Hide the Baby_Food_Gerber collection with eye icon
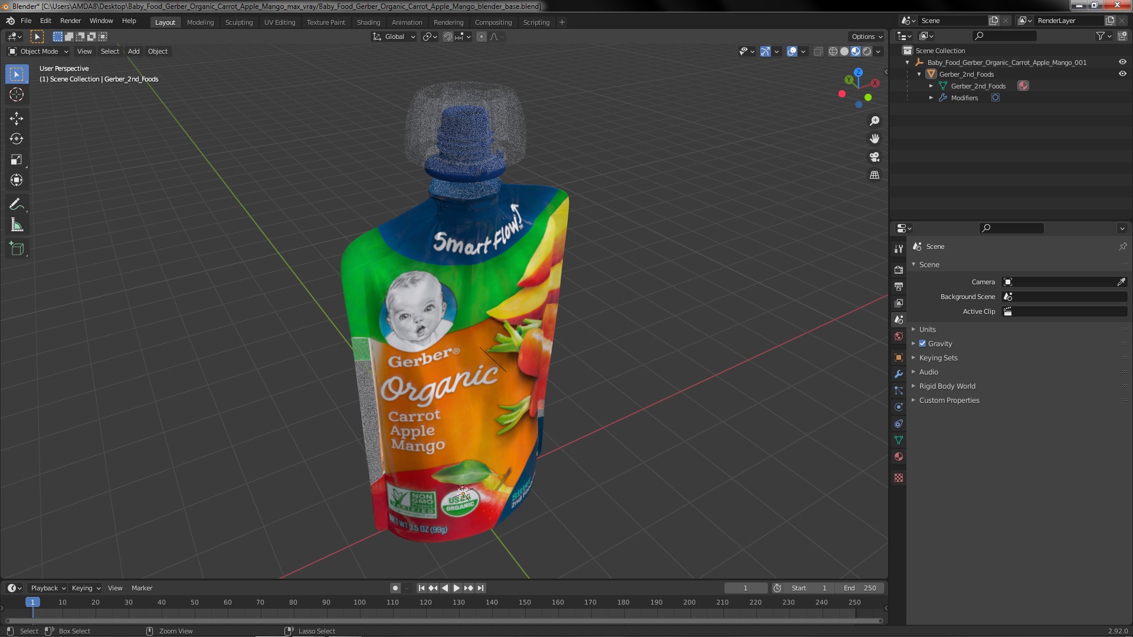The image size is (1133, 637). click(x=1122, y=62)
